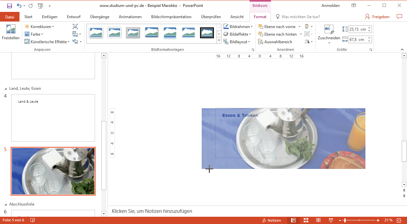Image resolution: width=407 pixels, height=224 pixels.
Task: Select slide 4 thumbnail Land & Leute
Action: 53,118
